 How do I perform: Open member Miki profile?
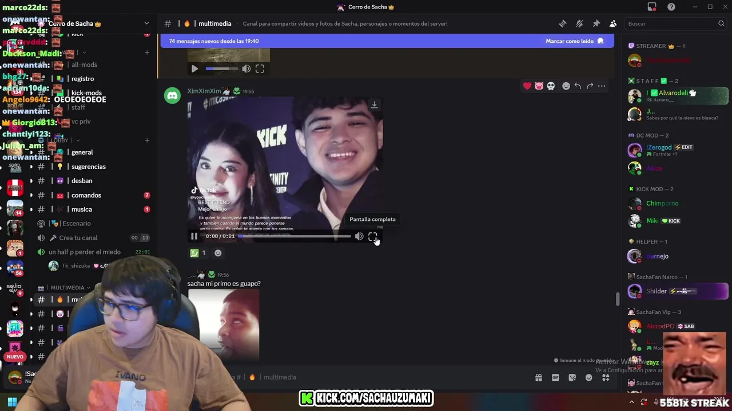677,221
